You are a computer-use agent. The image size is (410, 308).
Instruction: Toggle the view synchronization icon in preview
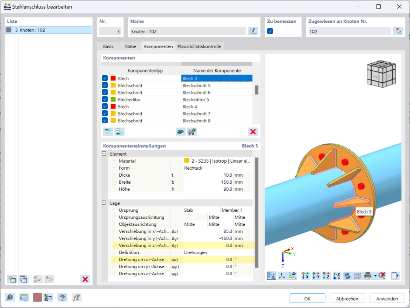point(271,276)
